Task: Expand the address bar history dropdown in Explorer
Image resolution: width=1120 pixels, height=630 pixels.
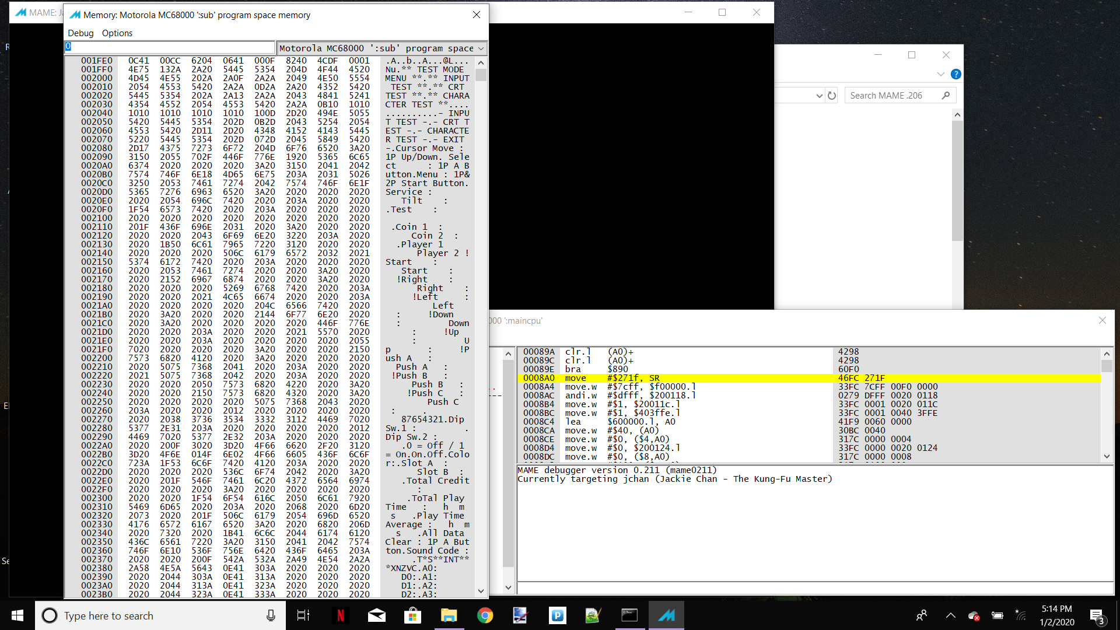Action: click(819, 96)
